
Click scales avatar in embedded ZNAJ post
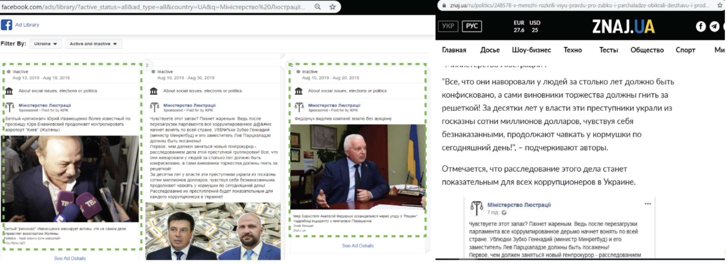[477, 208]
